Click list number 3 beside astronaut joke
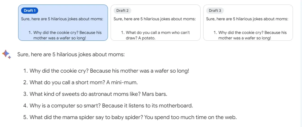 (25, 94)
